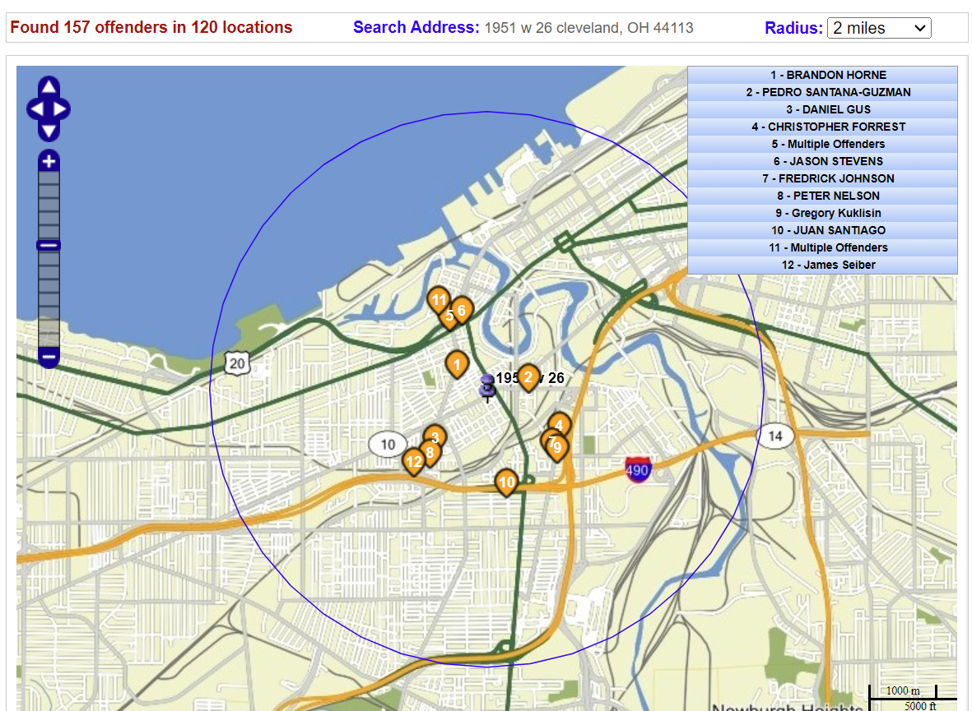This screenshot has height=711, width=972.
Task: Click orange map marker number 1
Action: coord(457,362)
